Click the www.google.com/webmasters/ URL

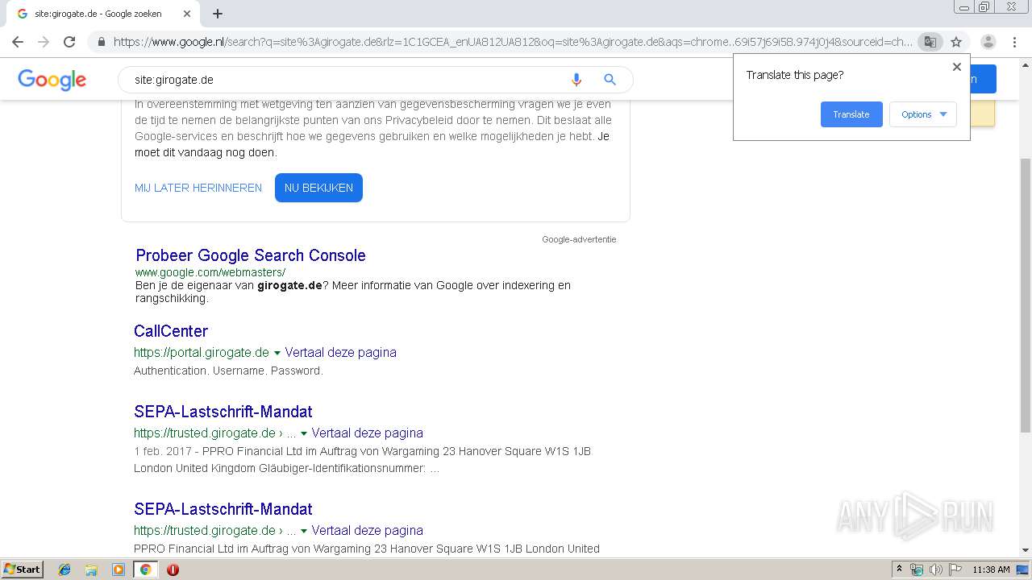(x=210, y=272)
